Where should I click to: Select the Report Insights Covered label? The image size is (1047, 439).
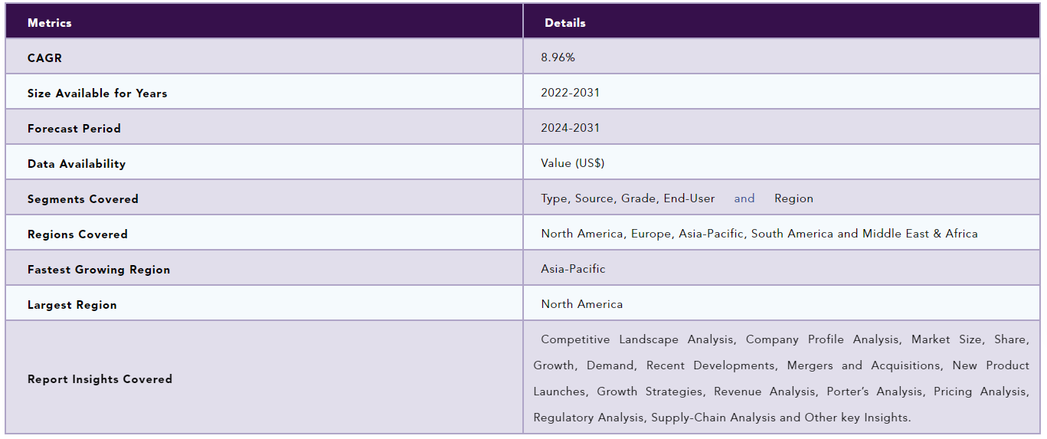point(100,379)
